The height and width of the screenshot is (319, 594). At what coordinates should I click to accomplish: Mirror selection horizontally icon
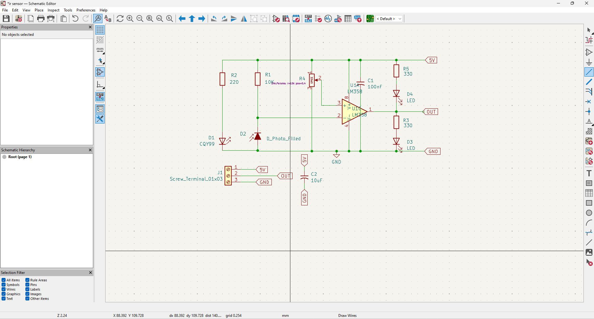244,19
